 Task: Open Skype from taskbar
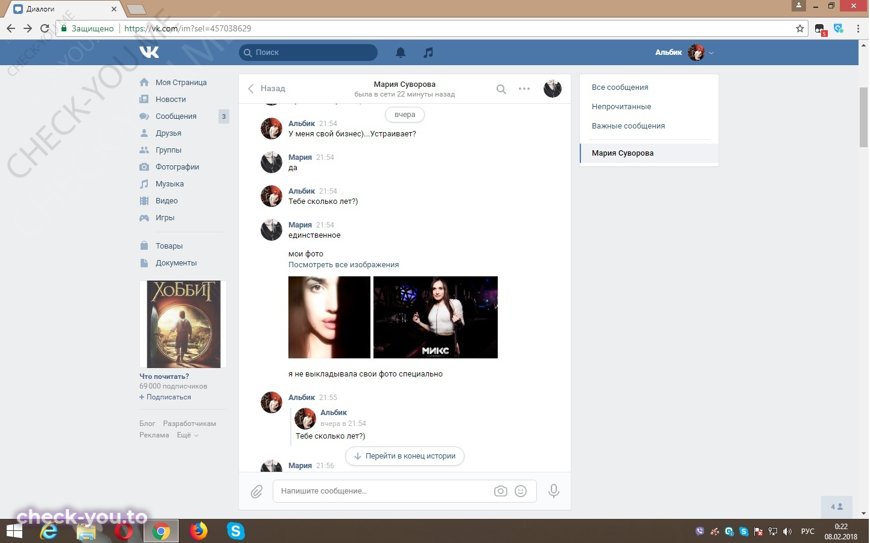[x=235, y=531]
